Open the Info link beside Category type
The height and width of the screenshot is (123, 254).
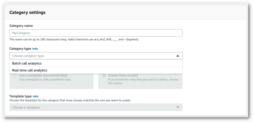pyautogui.click(x=35, y=49)
